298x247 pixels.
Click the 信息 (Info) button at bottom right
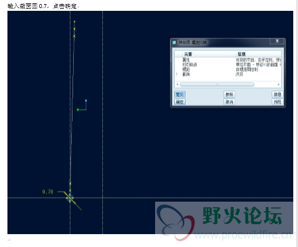click(277, 94)
